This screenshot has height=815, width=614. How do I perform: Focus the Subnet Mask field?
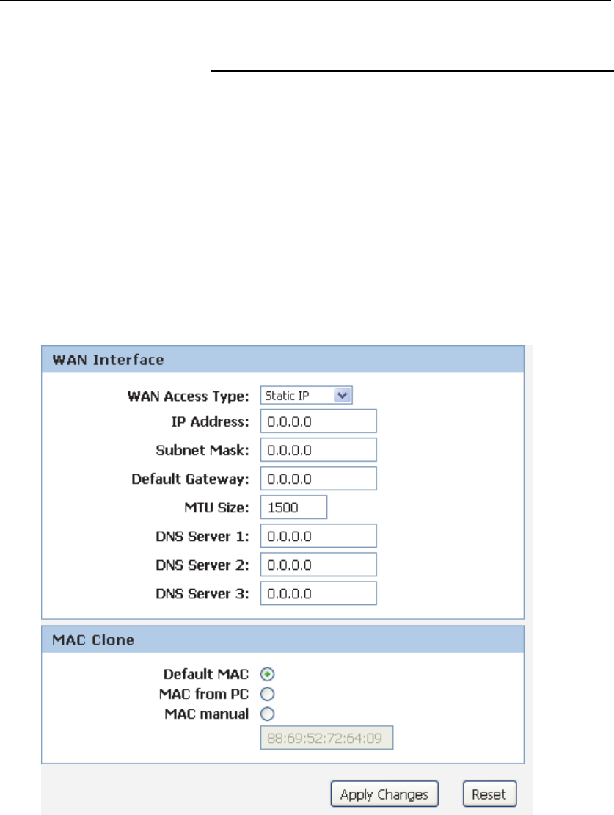[318, 449]
